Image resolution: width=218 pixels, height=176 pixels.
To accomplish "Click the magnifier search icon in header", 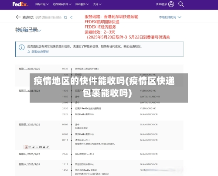I will click(x=181, y=4).
